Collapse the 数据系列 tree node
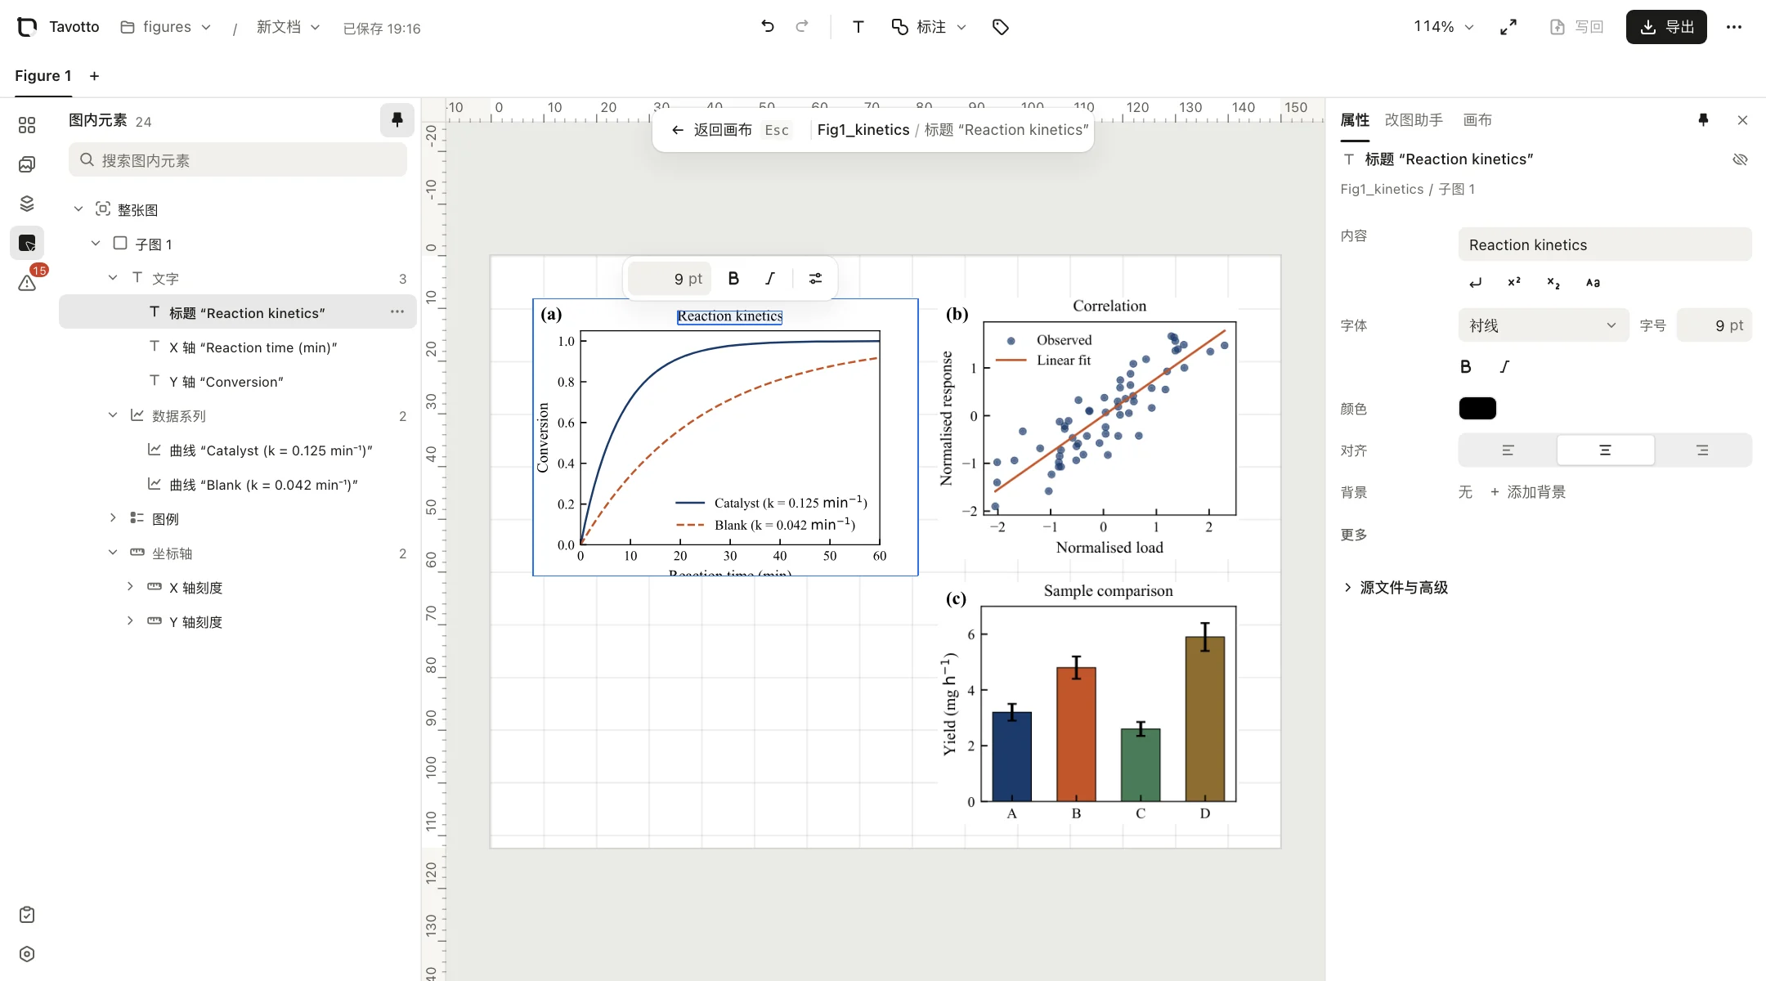 coord(113,415)
